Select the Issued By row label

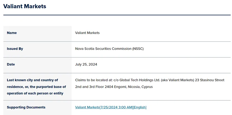[15, 49]
